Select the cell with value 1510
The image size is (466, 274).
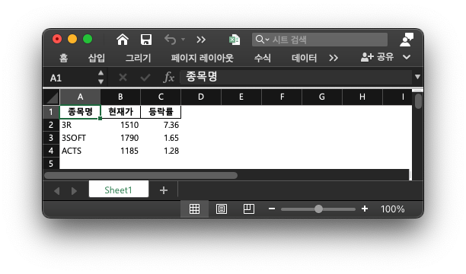[x=120, y=125]
